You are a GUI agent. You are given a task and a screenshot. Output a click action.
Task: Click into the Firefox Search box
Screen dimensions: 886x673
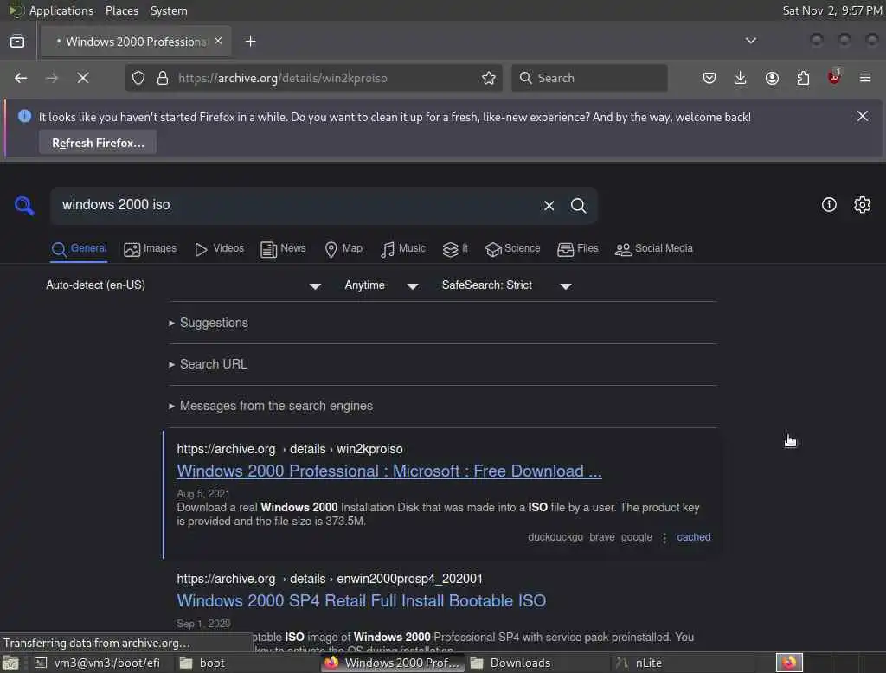tap(589, 78)
